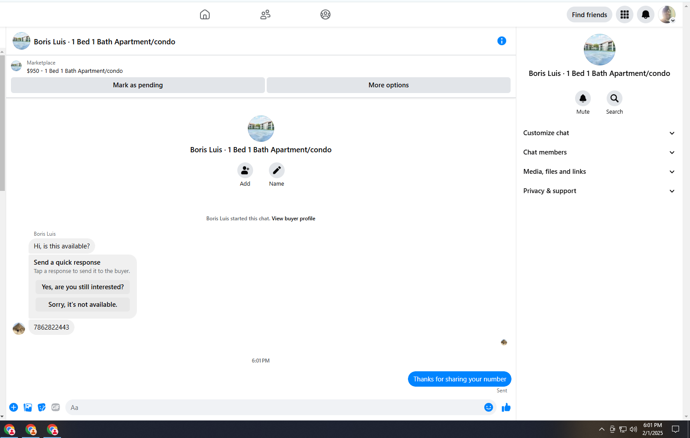Open more actions plus icon in composer
This screenshot has height=438, width=690.
(14, 407)
